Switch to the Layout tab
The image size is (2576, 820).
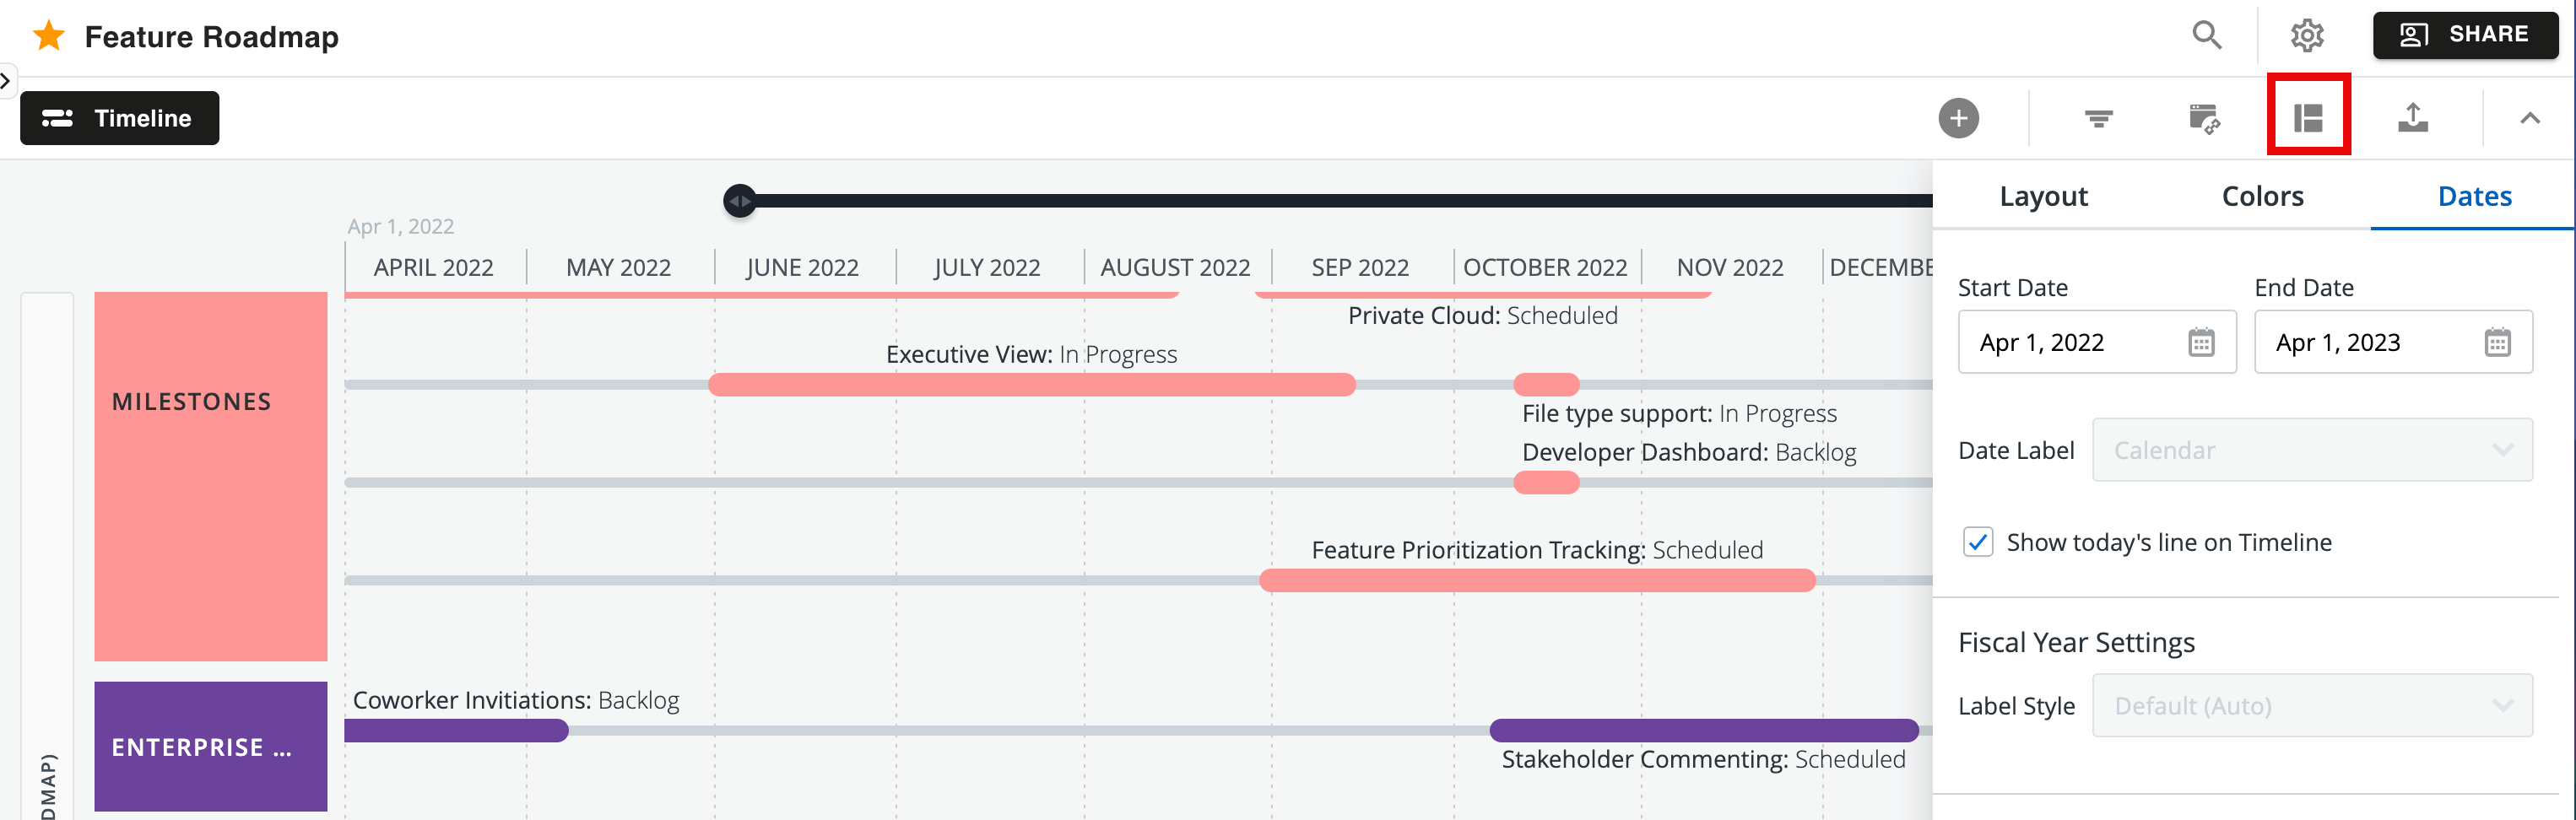pyautogui.click(x=2043, y=196)
